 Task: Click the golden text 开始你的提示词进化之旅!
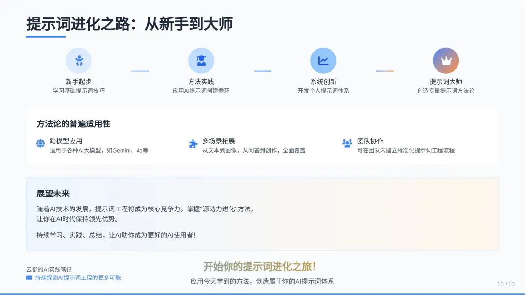tap(260, 266)
